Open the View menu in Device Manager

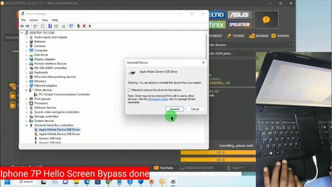pos(45,20)
